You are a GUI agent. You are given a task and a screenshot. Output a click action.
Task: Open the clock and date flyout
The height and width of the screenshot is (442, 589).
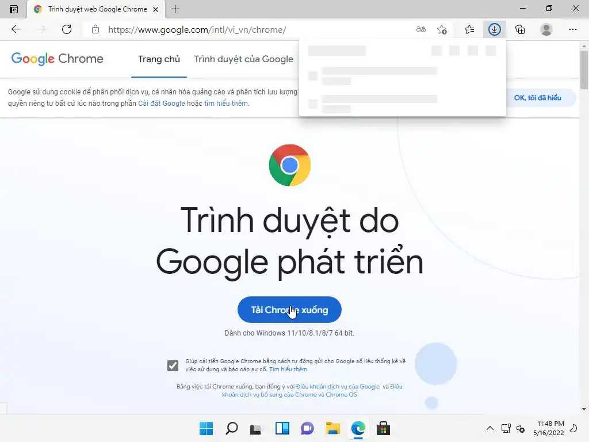coord(549,428)
